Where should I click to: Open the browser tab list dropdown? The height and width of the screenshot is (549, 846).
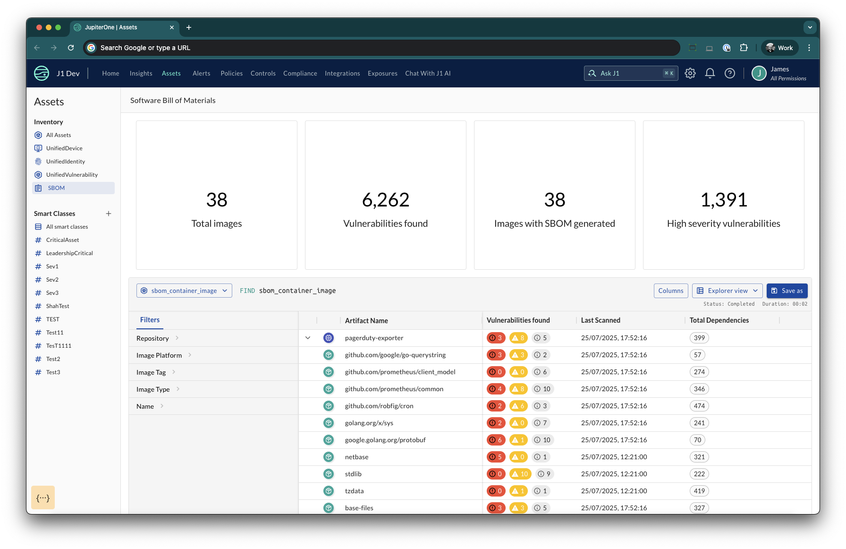(x=810, y=27)
